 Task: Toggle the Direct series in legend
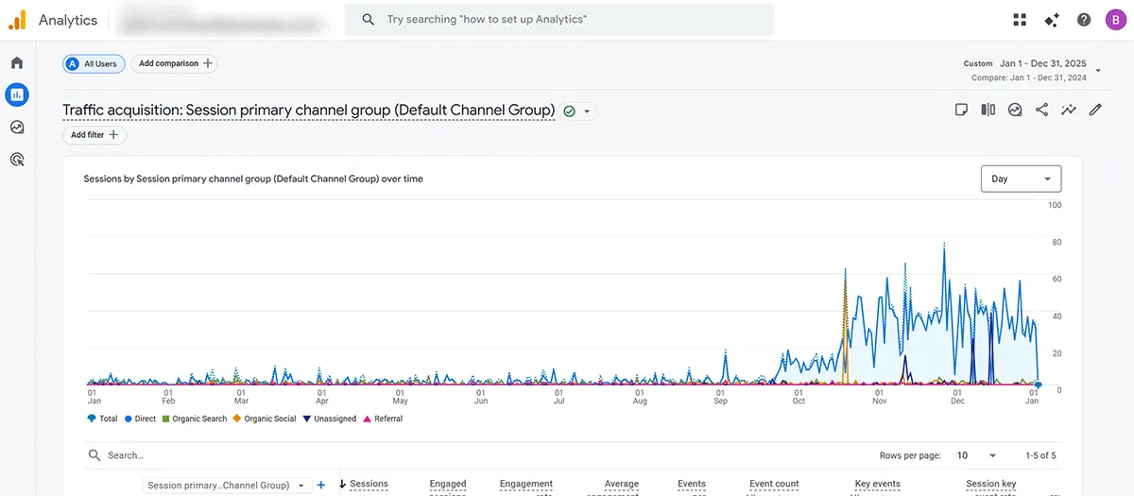tap(141, 419)
